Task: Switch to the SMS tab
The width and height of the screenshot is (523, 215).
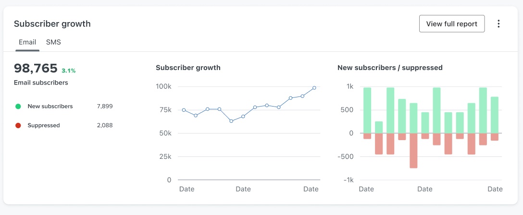Action: coord(53,42)
